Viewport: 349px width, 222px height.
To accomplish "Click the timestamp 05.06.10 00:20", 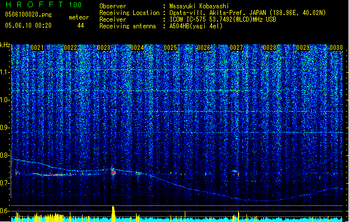I will pyautogui.click(x=28, y=26).
